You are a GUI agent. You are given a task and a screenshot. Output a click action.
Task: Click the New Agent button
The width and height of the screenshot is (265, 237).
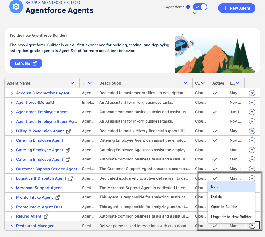coord(237,8)
